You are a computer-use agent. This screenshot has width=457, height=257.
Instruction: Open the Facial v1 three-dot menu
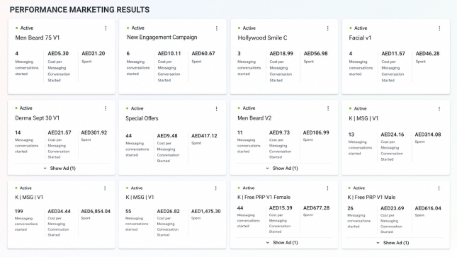(439, 28)
